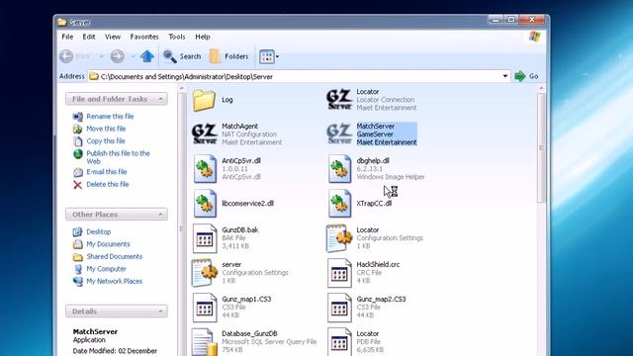Click the Go button arrow
This screenshot has height=356, width=633.
(520, 76)
